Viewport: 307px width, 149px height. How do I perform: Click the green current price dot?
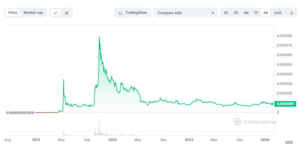272,104
